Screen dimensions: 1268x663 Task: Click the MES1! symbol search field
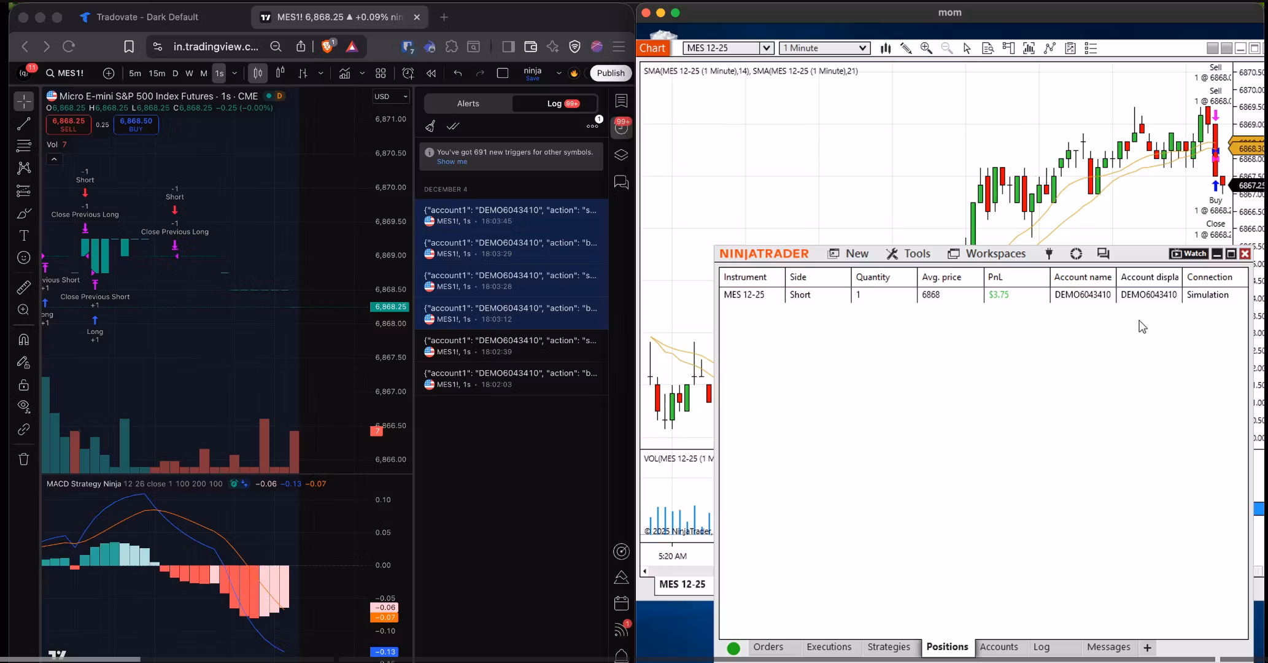point(70,73)
